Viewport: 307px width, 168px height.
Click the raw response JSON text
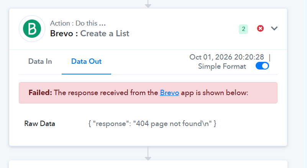point(152,124)
